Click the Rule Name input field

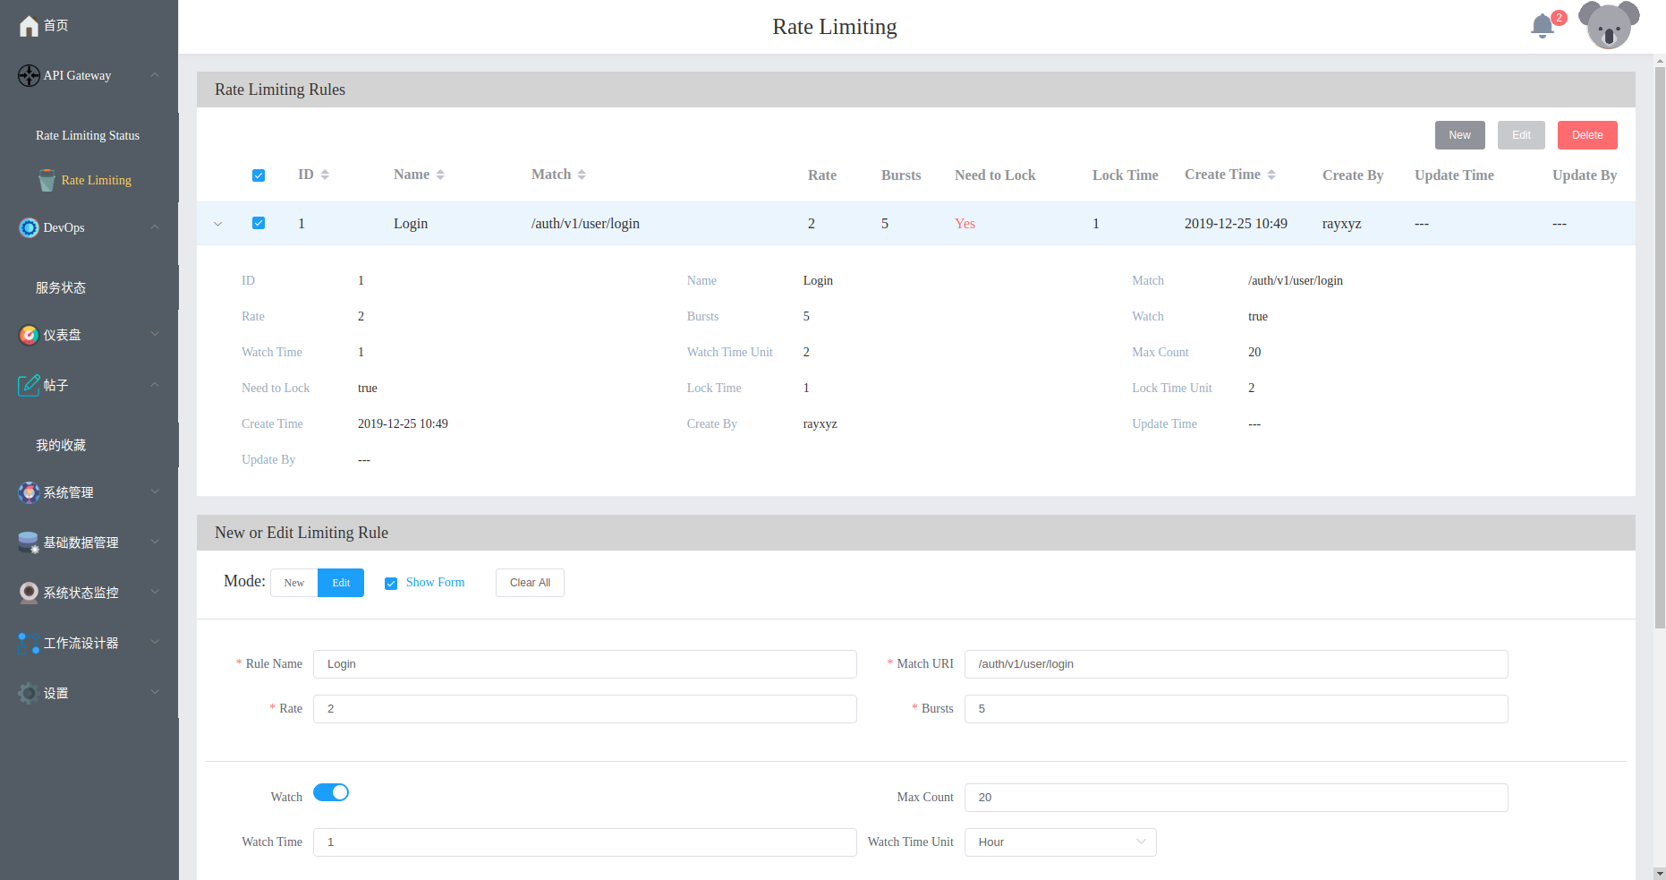pos(585,664)
